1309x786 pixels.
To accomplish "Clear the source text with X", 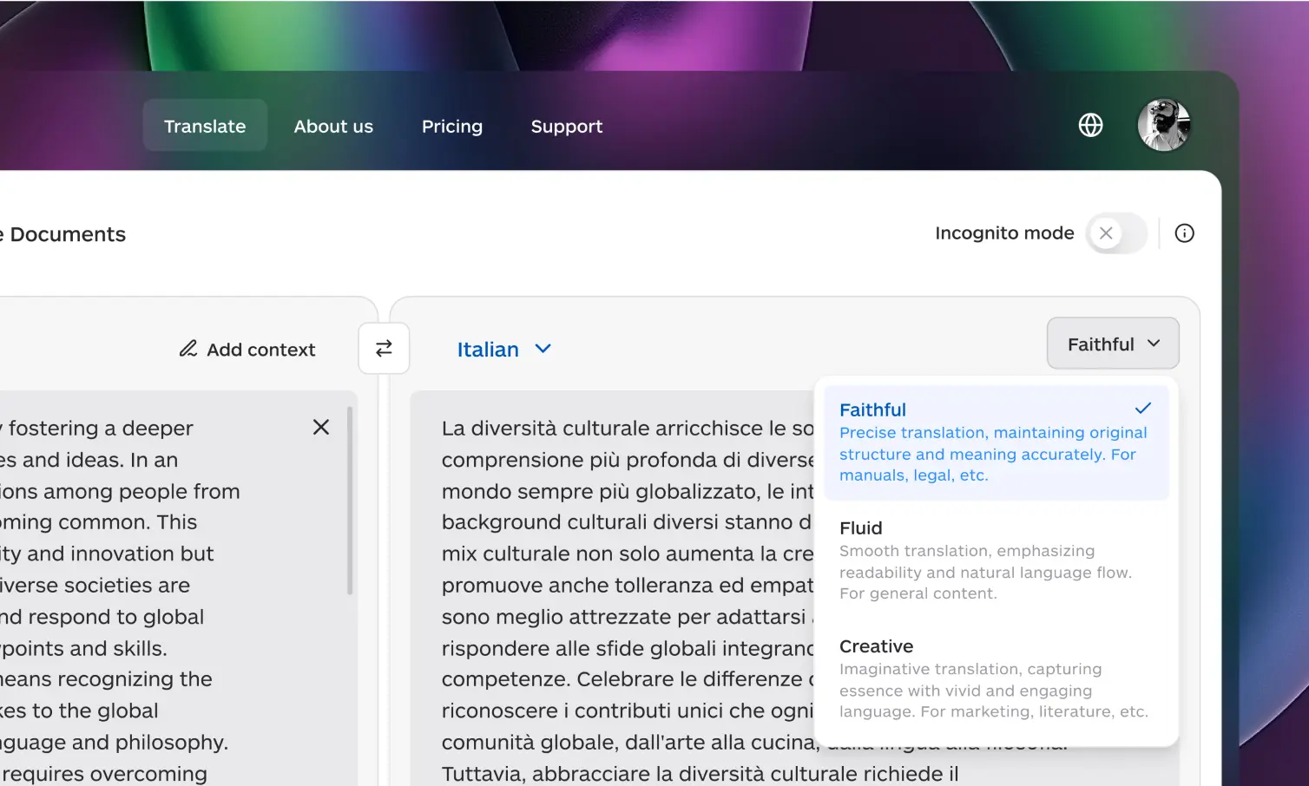I will pos(321,427).
